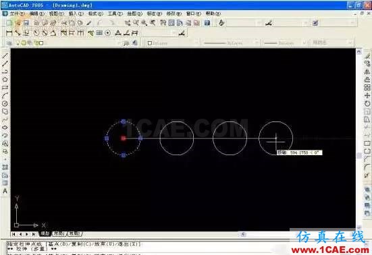Select the Polygon draw tool
Viewport: 372px width, 255px height.
5,80
